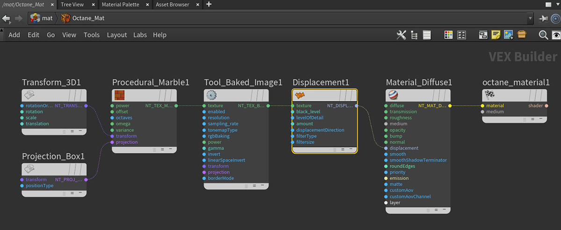Add a new pane tab with plus
This screenshot has height=230, width=561.
point(209,5)
